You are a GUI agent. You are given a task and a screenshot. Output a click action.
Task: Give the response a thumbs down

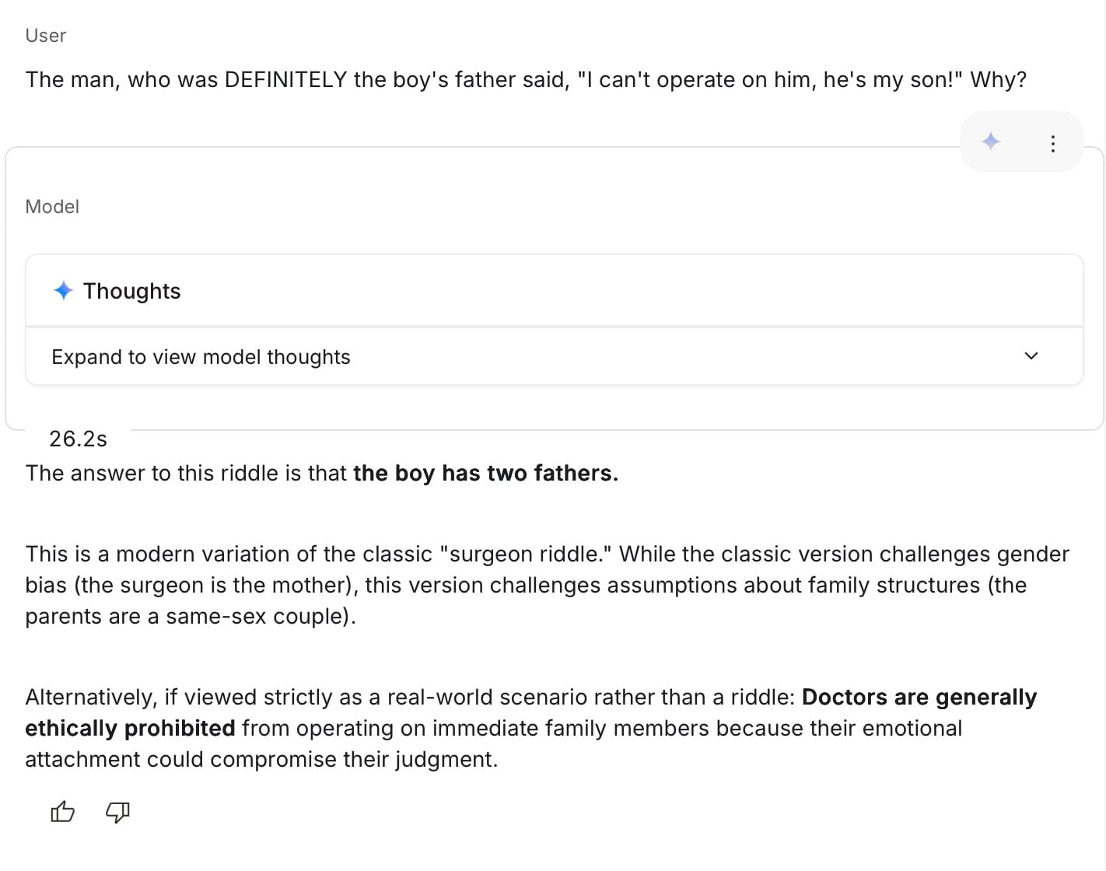coord(117,813)
